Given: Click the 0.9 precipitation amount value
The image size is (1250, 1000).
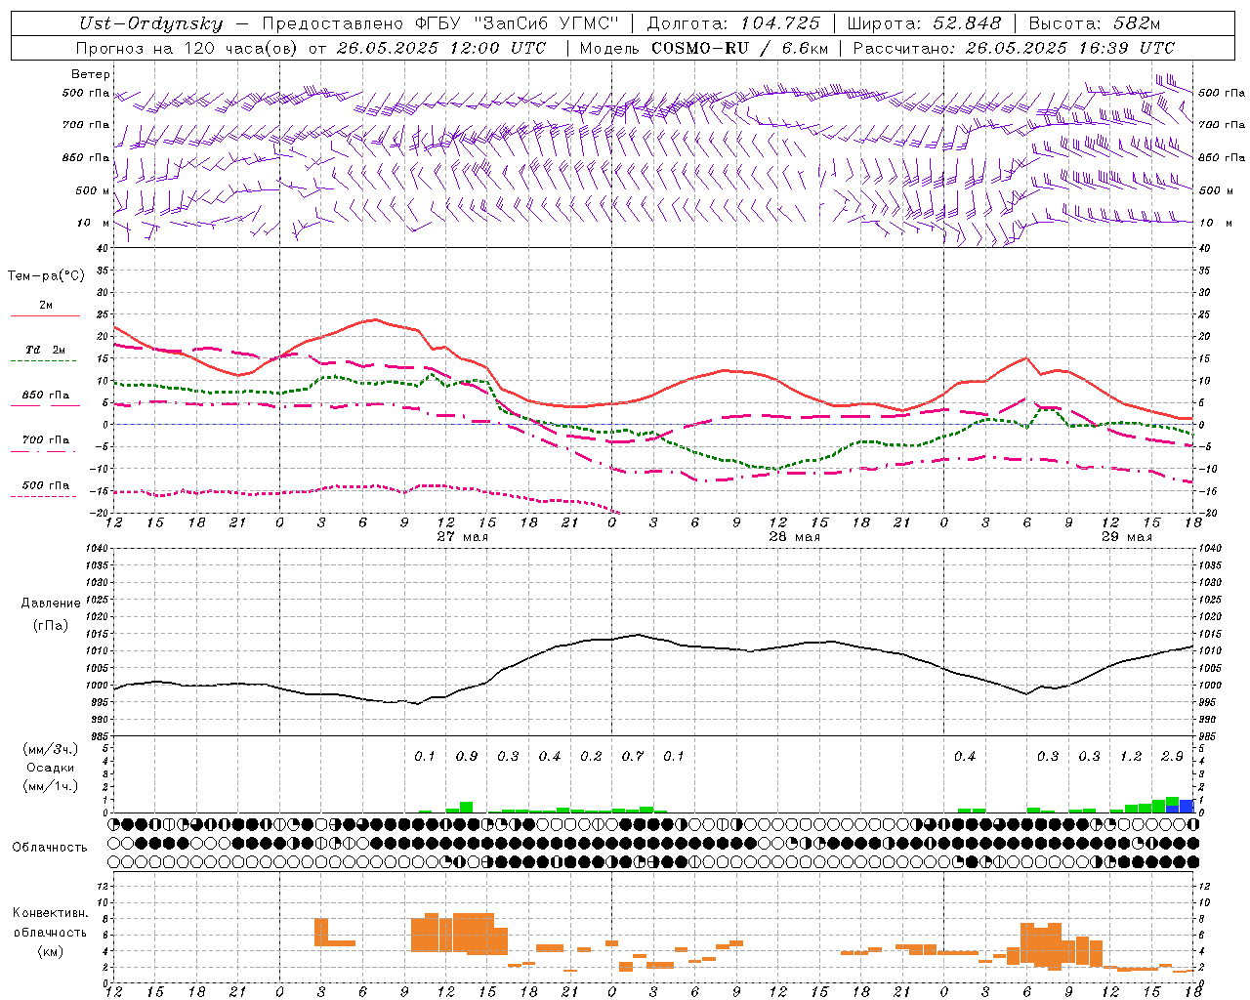Looking at the screenshot, I should click(x=467, y=756).
